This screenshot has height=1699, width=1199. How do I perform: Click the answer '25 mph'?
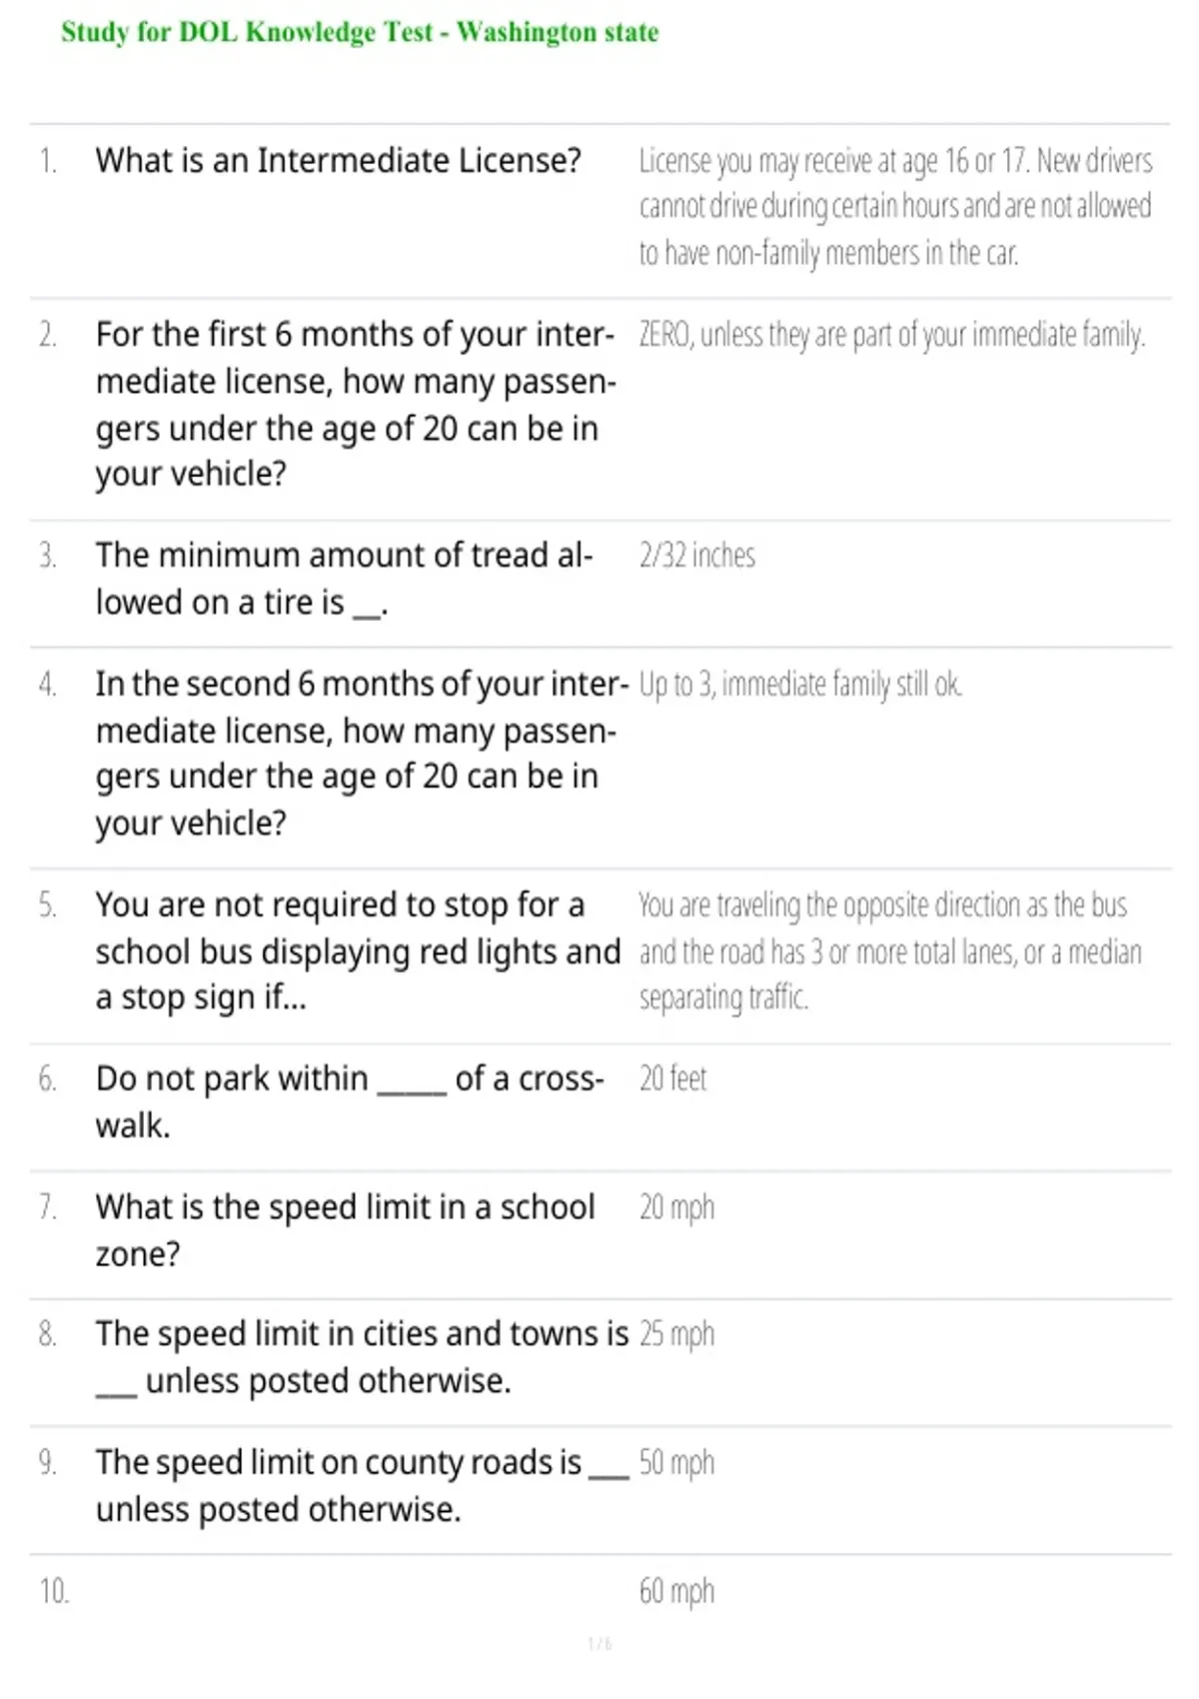pyautogui.click(x=676, y=1335)
